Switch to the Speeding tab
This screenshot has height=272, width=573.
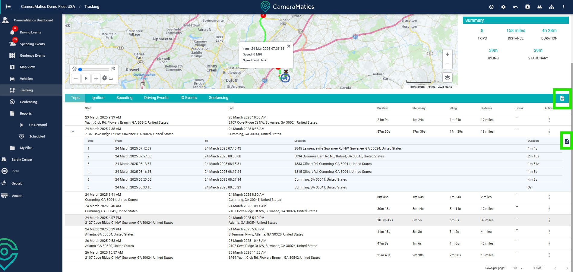[124, 98]
